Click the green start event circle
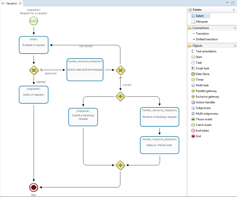 34,21
